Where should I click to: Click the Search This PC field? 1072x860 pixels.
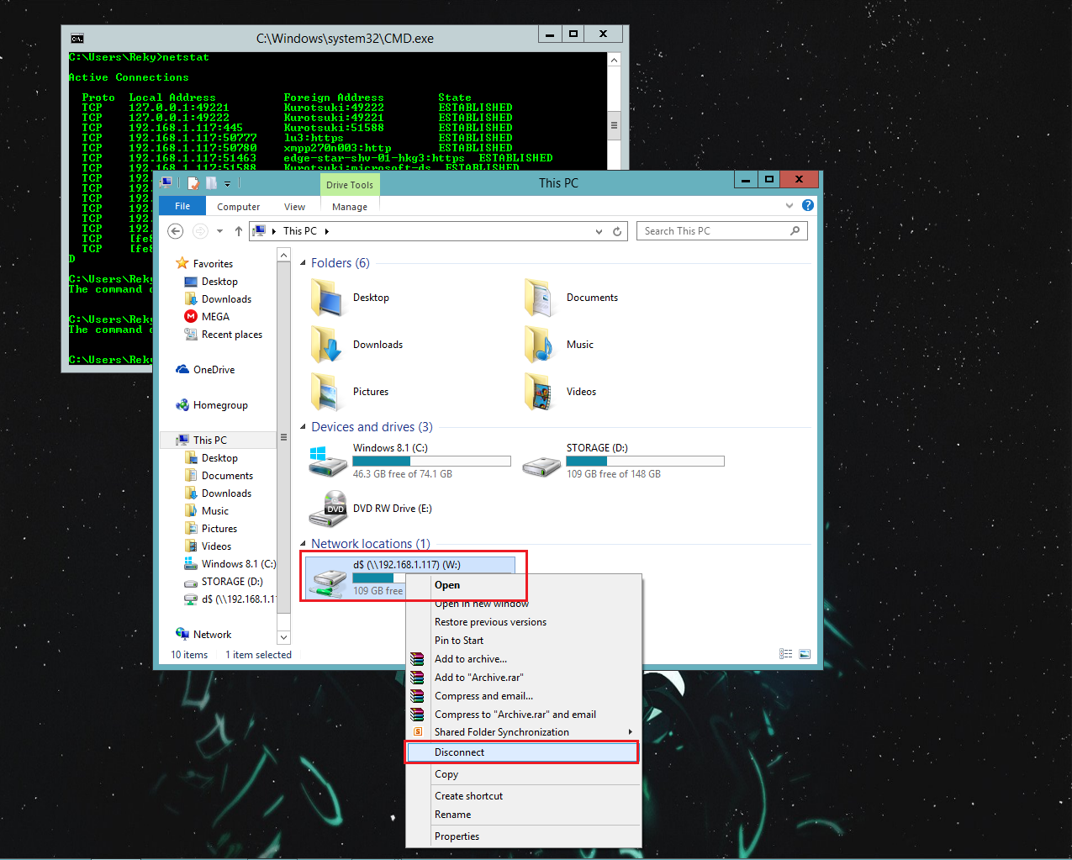pos(722,231)
